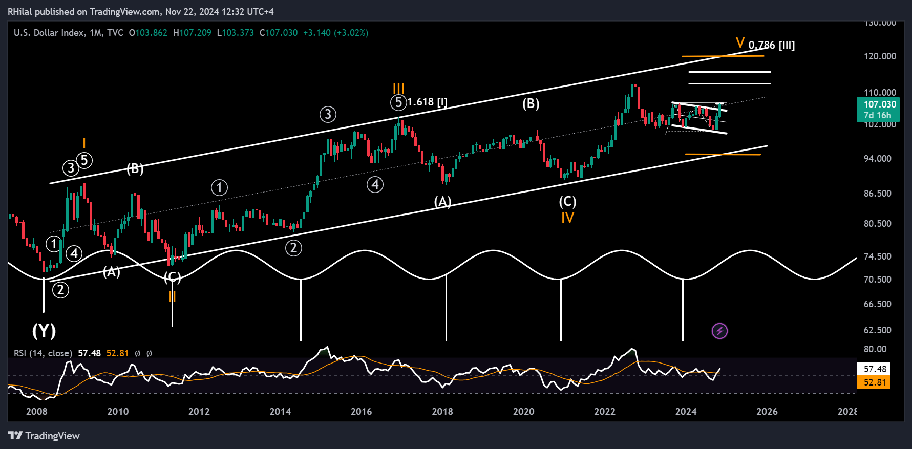
Task: Click the 66.500 price scale label
Action: (878, 304)
